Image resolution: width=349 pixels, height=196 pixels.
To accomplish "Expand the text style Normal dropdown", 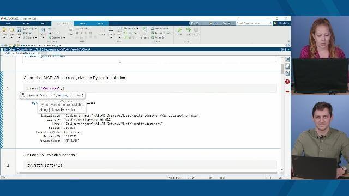I will pyautogui.click(x=84, y=29).
